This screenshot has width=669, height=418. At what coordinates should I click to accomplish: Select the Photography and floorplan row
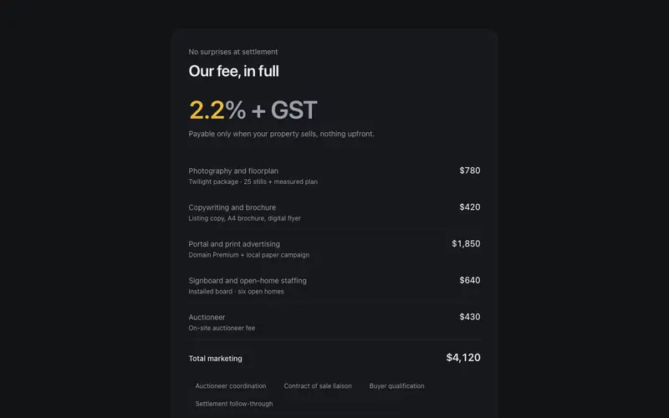334,176
